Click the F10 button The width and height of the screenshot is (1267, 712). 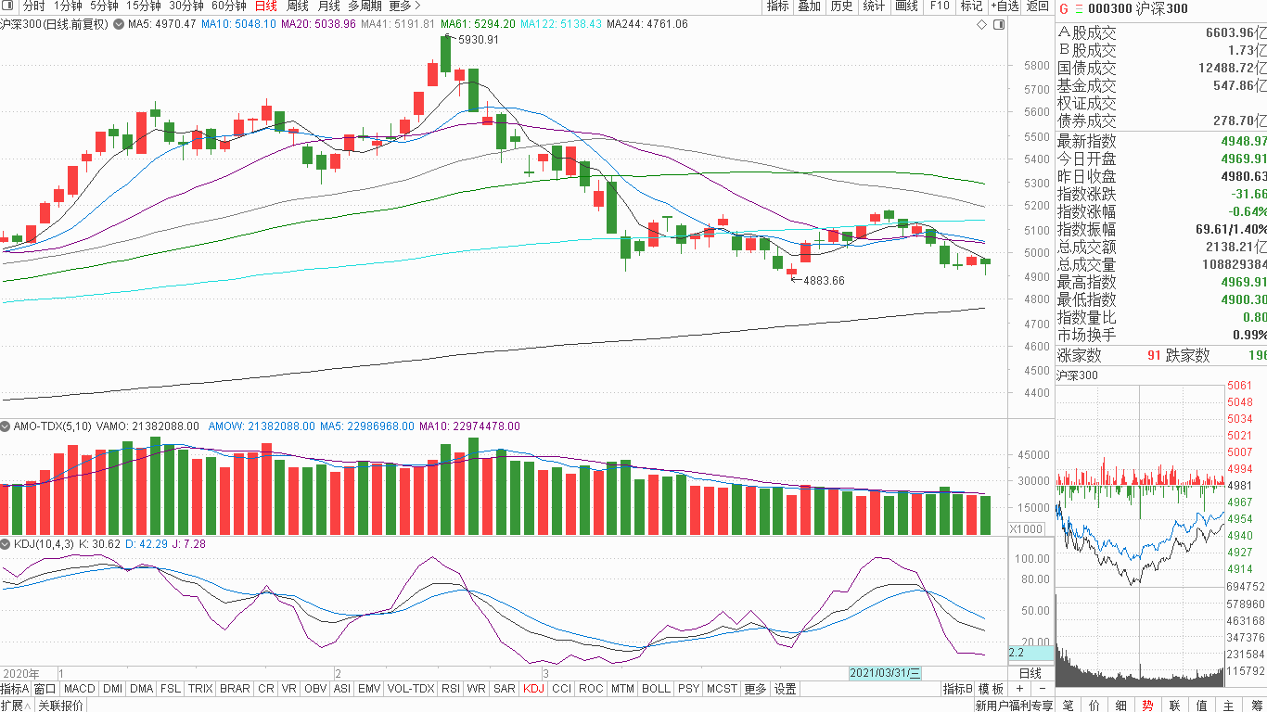(940, 6)
